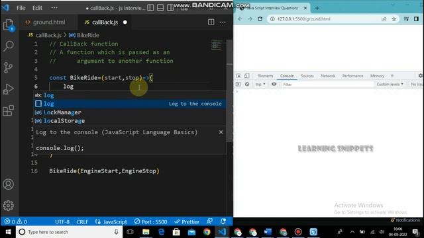Screen dimensions: 424x238
Task: Open the Windows Start menu
Action: click(x=8, y=232)
